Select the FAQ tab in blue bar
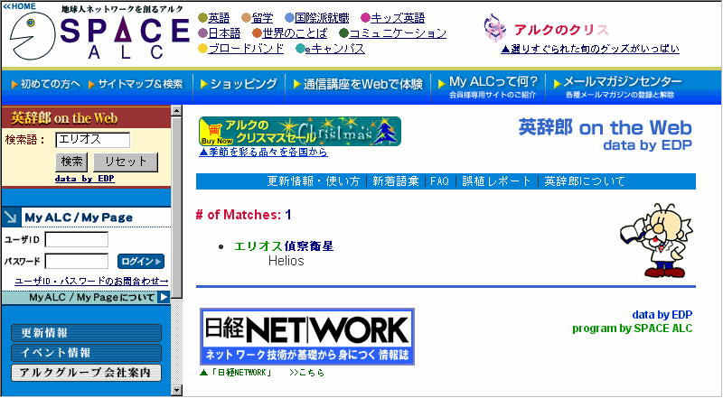 [x=439, y=181]
